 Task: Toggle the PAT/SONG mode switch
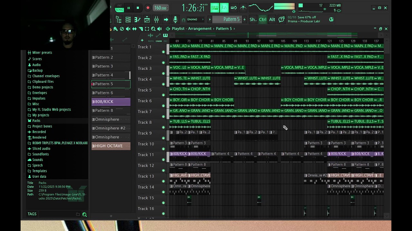119,8
